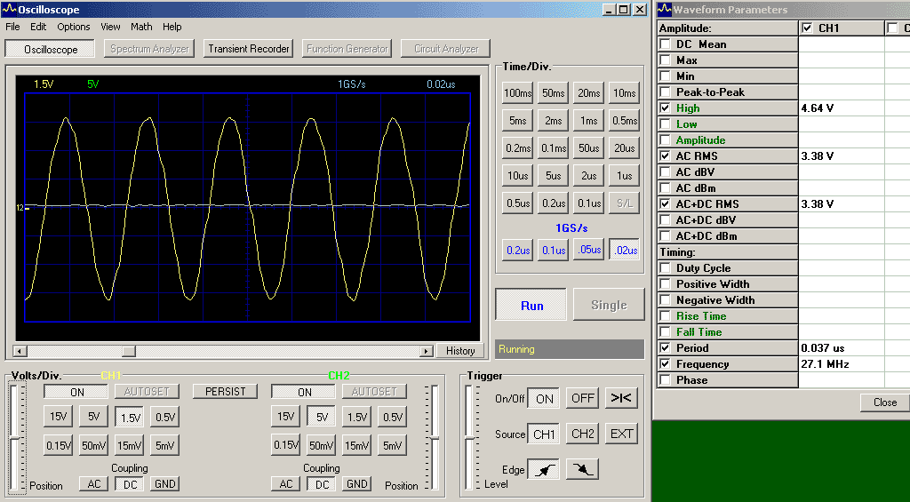The width and height of the screenshot is (910, 502).
Task: Set Time/Div to 50ms
Action: point(553,93)
